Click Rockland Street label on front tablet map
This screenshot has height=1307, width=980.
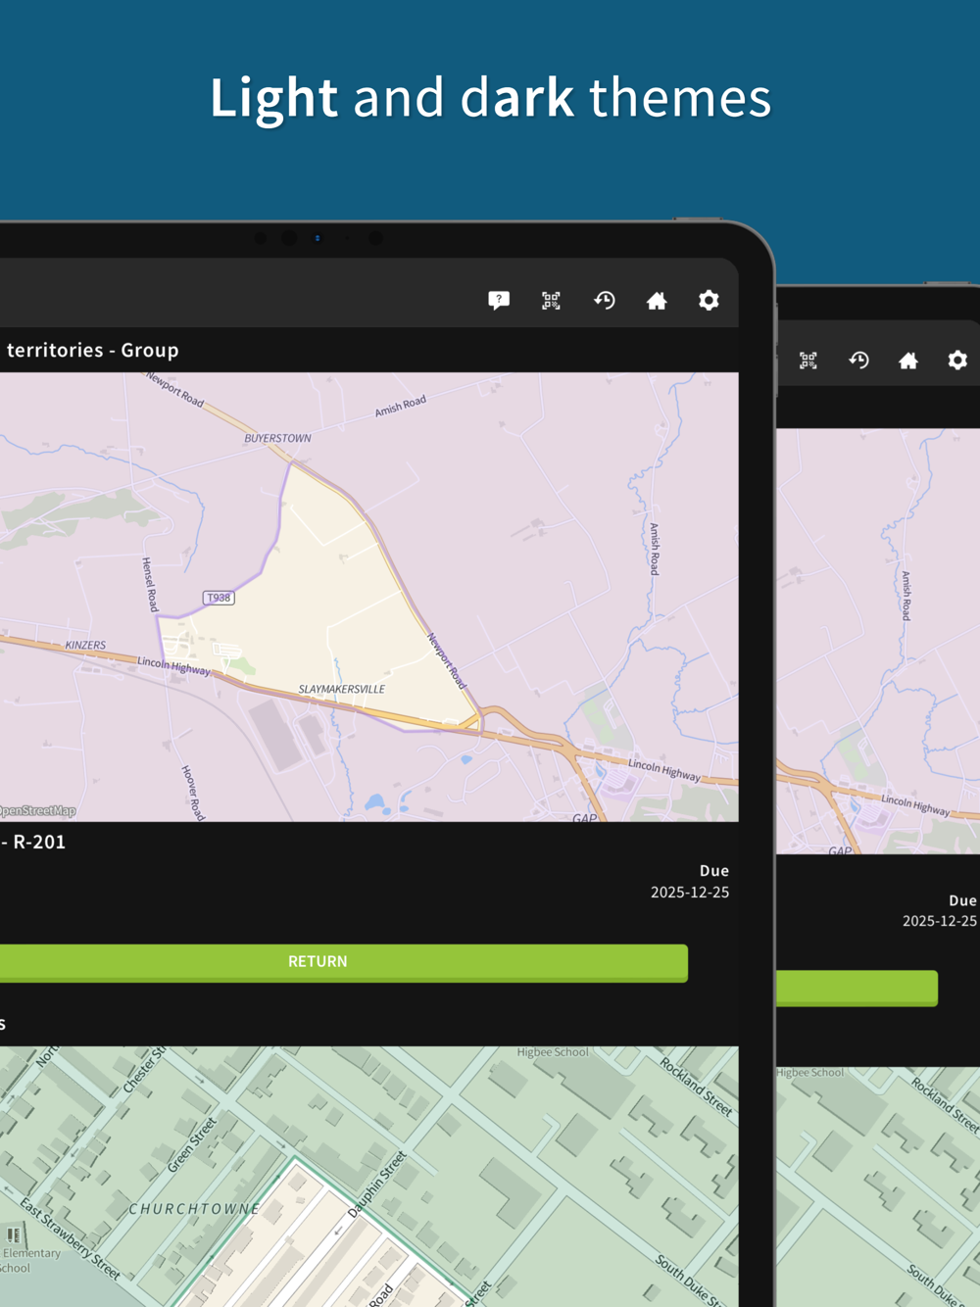click(x=696, y=1087)
